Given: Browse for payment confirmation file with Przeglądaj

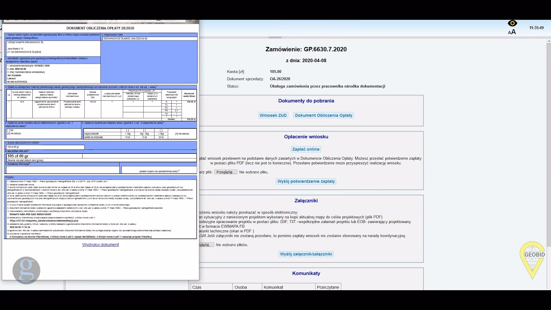Looking at the screenshot, I should [x=226, y=172].
